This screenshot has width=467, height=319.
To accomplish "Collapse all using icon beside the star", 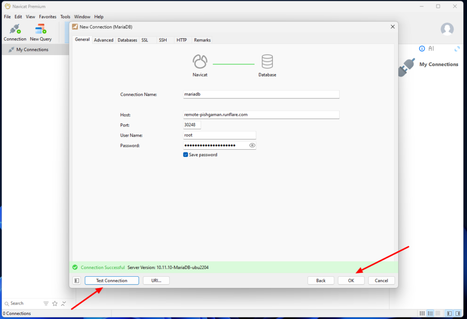I will click(63, 303).
